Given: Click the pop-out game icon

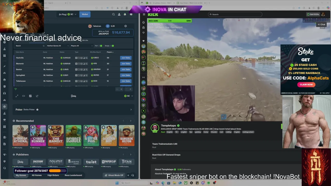Looking at the screenshot, I should (x=37, y=96).
